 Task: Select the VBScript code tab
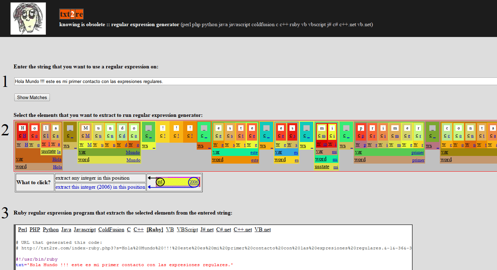(x=187, y=230)
